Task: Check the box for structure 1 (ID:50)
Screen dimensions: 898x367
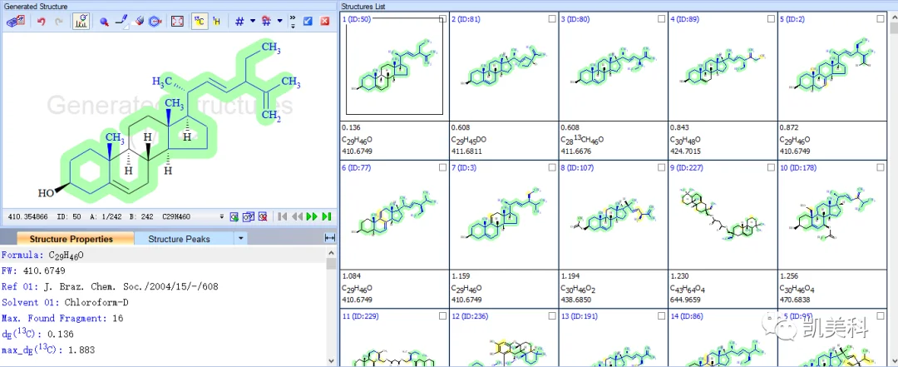Action: coord(442,19)
